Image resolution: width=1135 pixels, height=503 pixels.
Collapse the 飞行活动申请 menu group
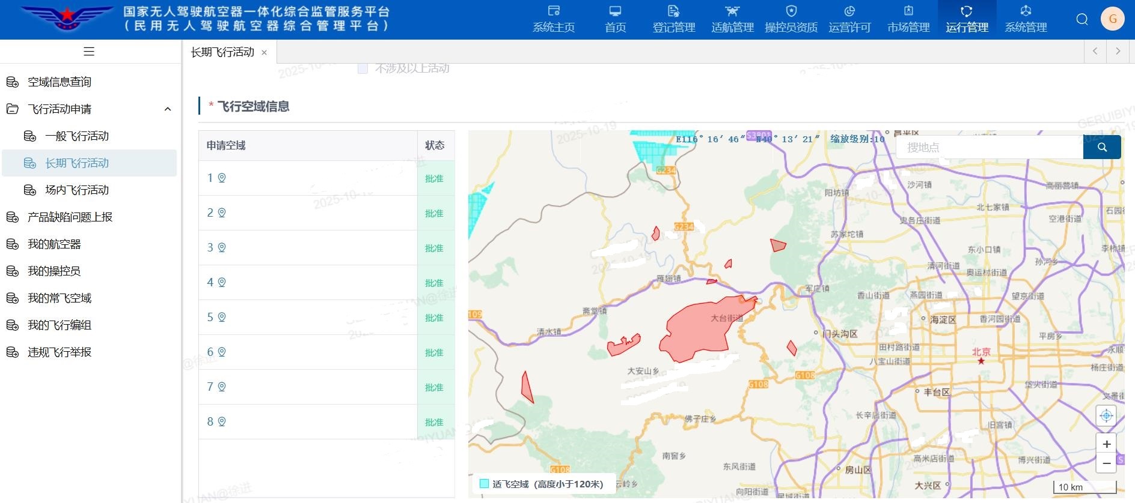click(x=168, y=109)
